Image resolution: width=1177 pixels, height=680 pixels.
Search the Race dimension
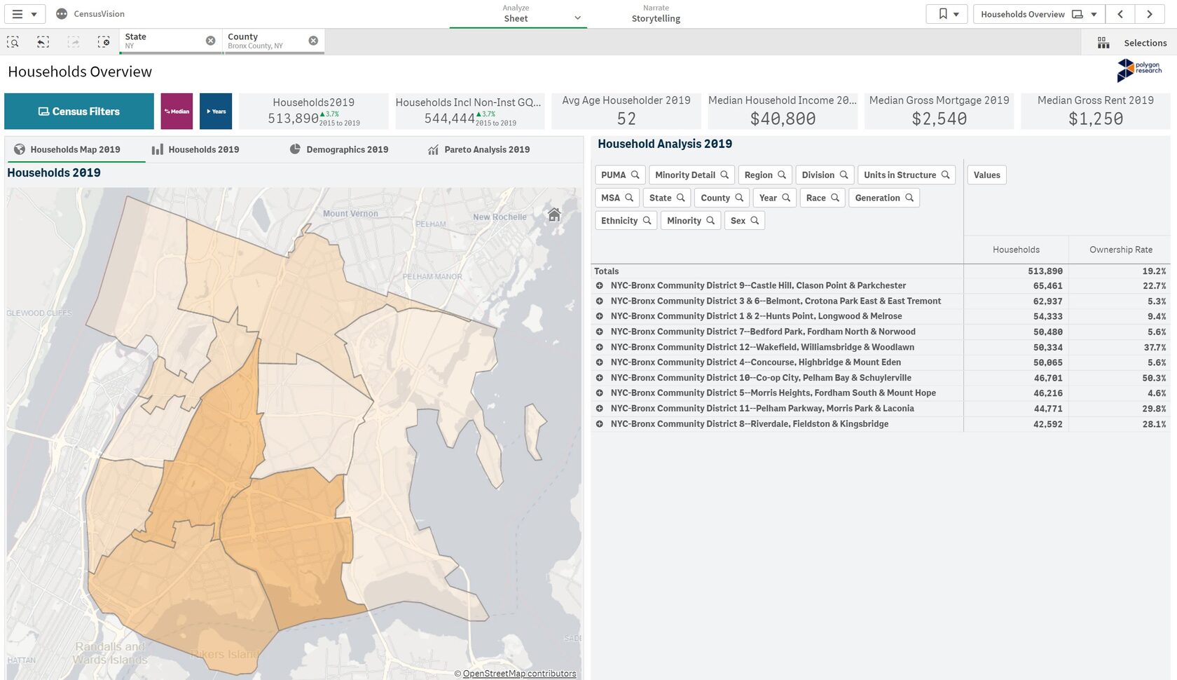(x=822, y=198)
